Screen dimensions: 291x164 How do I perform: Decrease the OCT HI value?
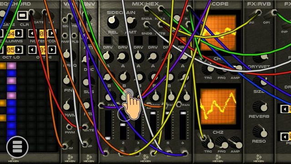point(32,50)
